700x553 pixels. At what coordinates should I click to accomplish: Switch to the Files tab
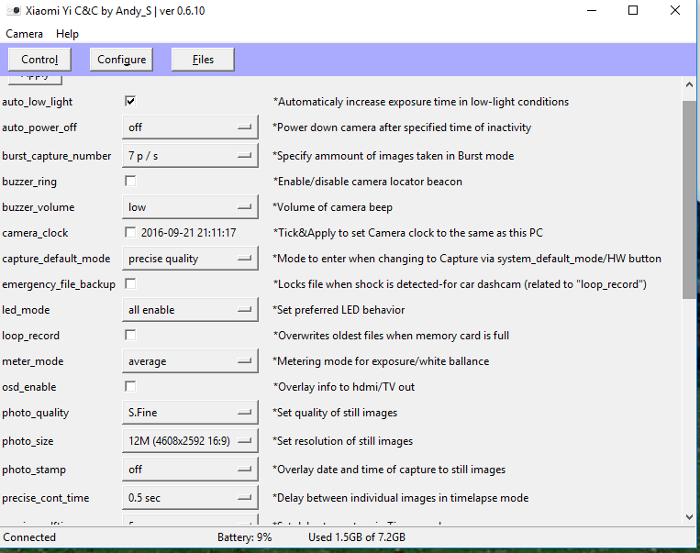pos(203,60)
